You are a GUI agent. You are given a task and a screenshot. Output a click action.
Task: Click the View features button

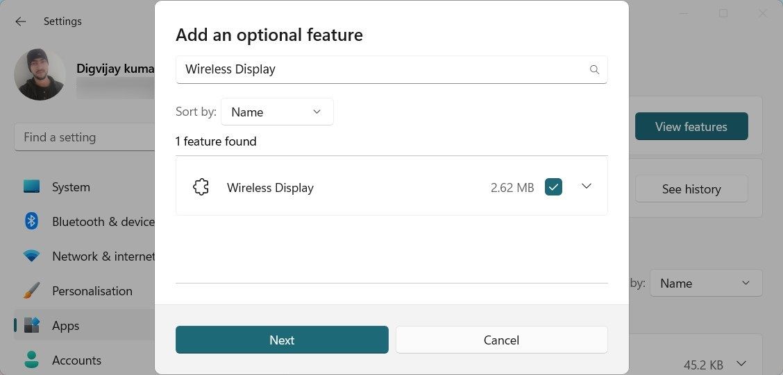tap(691, 126)
